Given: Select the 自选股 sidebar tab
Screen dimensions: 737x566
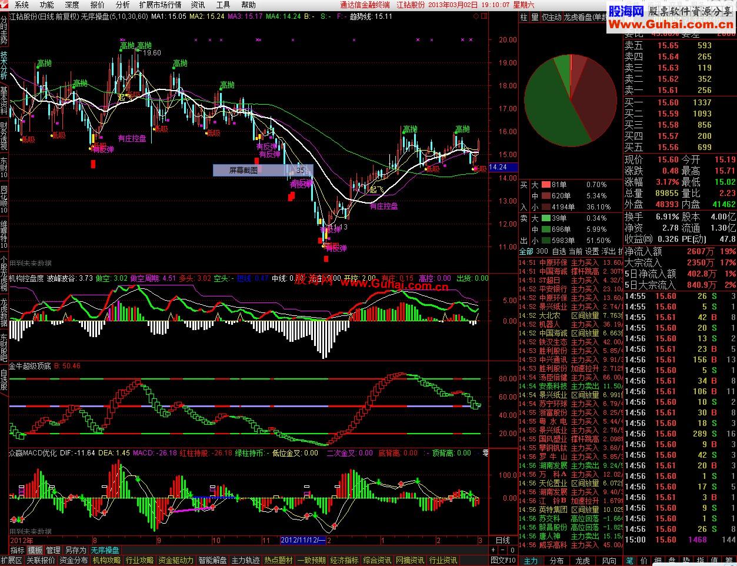Looking at the screenshot, I should [4, 379].
